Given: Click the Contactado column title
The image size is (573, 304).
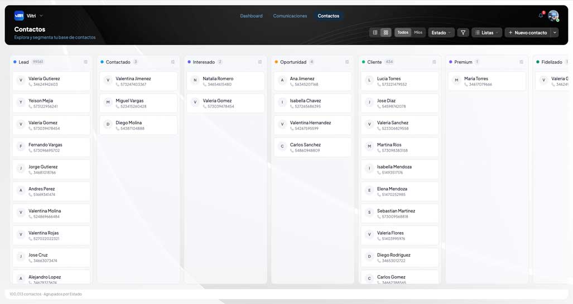Looking at the screenshot, I should 118,62.
